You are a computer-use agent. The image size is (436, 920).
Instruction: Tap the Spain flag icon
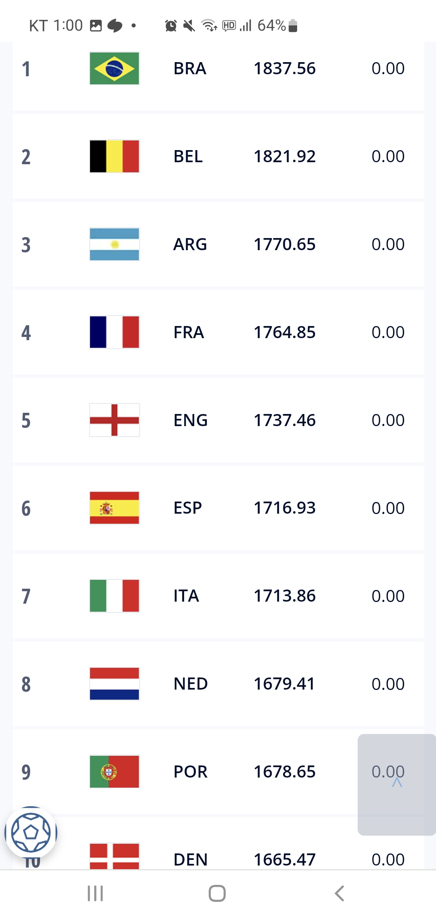[x=114, y=508]
